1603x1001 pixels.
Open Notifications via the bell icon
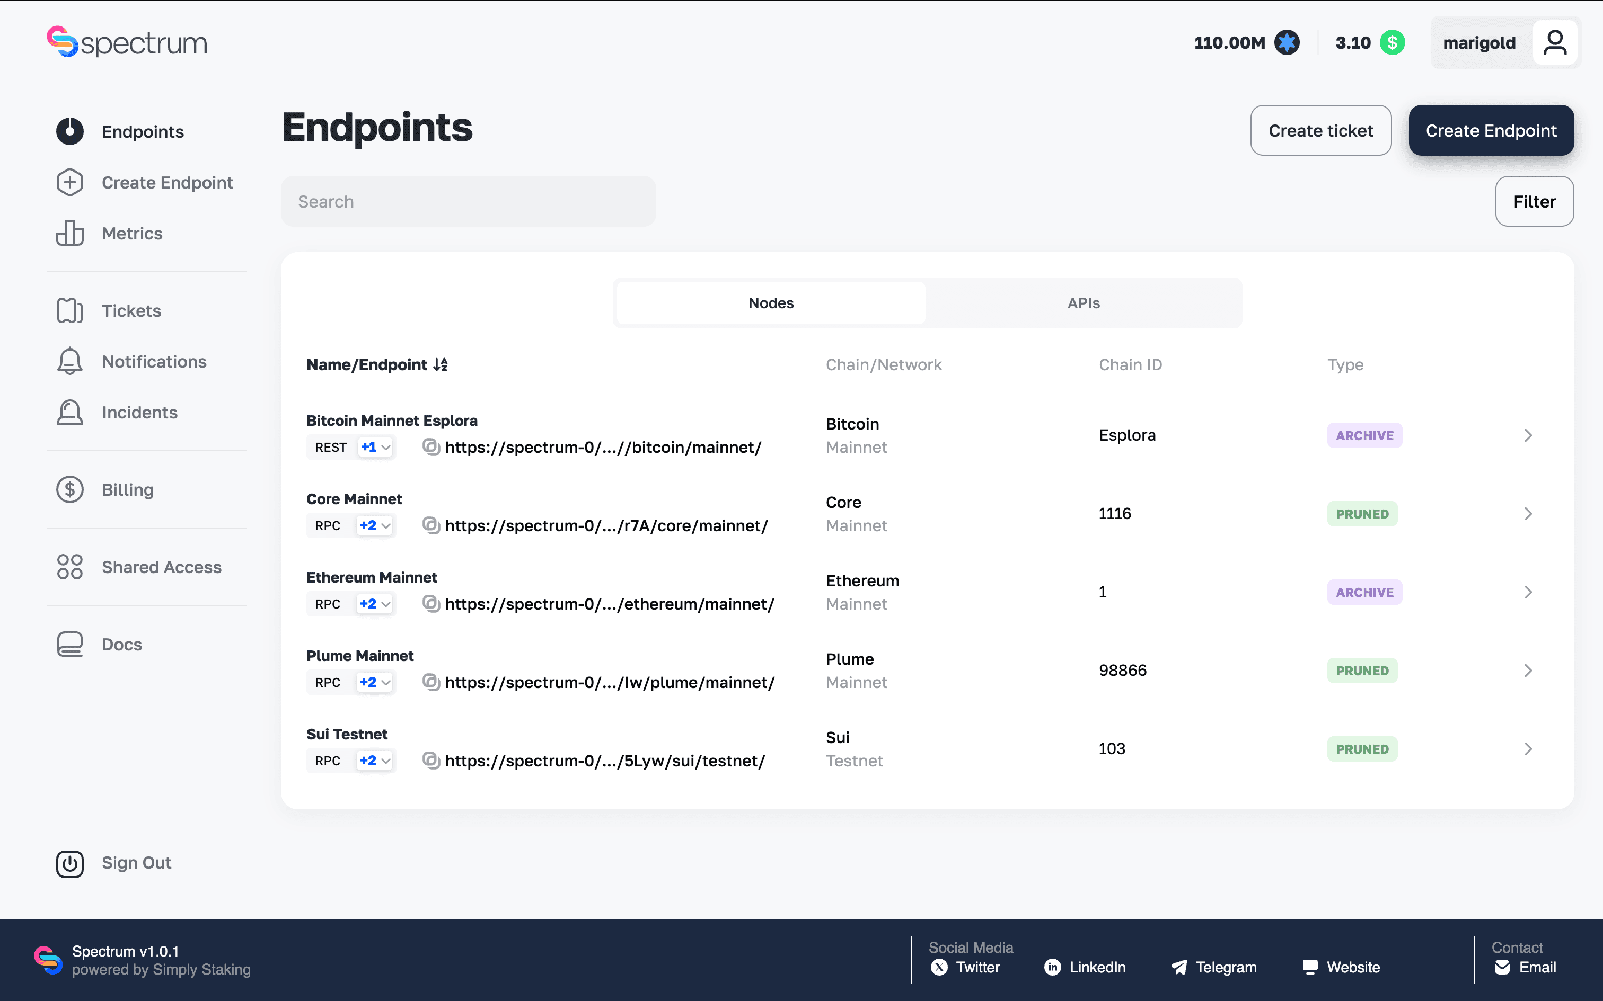(69, 361)
